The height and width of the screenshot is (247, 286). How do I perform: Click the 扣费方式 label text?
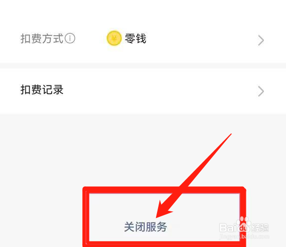[42, 39]
